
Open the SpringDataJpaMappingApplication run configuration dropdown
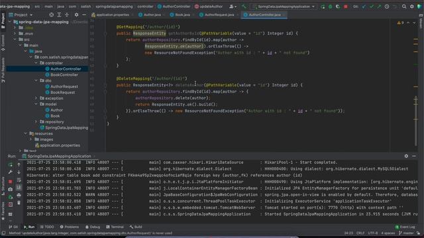284,7
